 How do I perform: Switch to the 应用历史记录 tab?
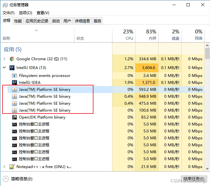click(37, 21)
